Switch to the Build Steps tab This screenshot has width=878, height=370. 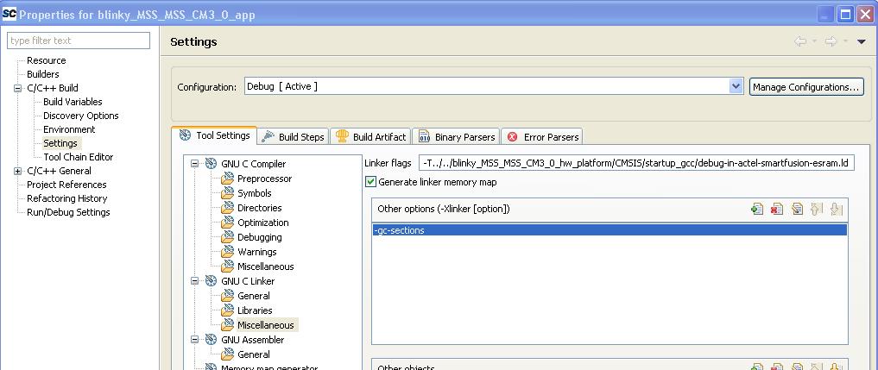point(293,136)
